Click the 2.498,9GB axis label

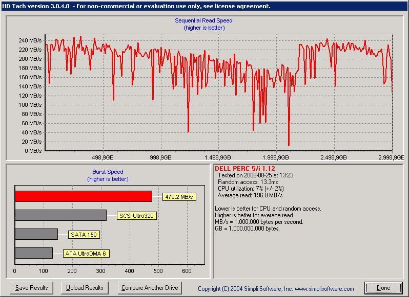334,157
